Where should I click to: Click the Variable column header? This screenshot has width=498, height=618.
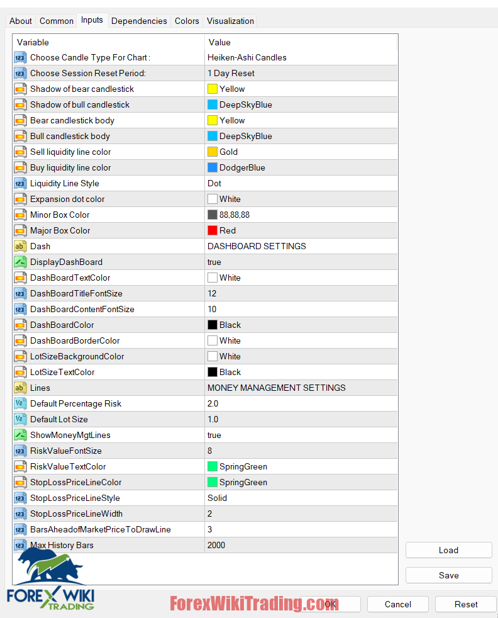click(109, 42)
